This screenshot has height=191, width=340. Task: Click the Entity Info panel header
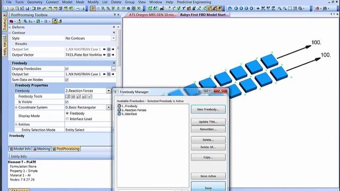tap(60, 156)
